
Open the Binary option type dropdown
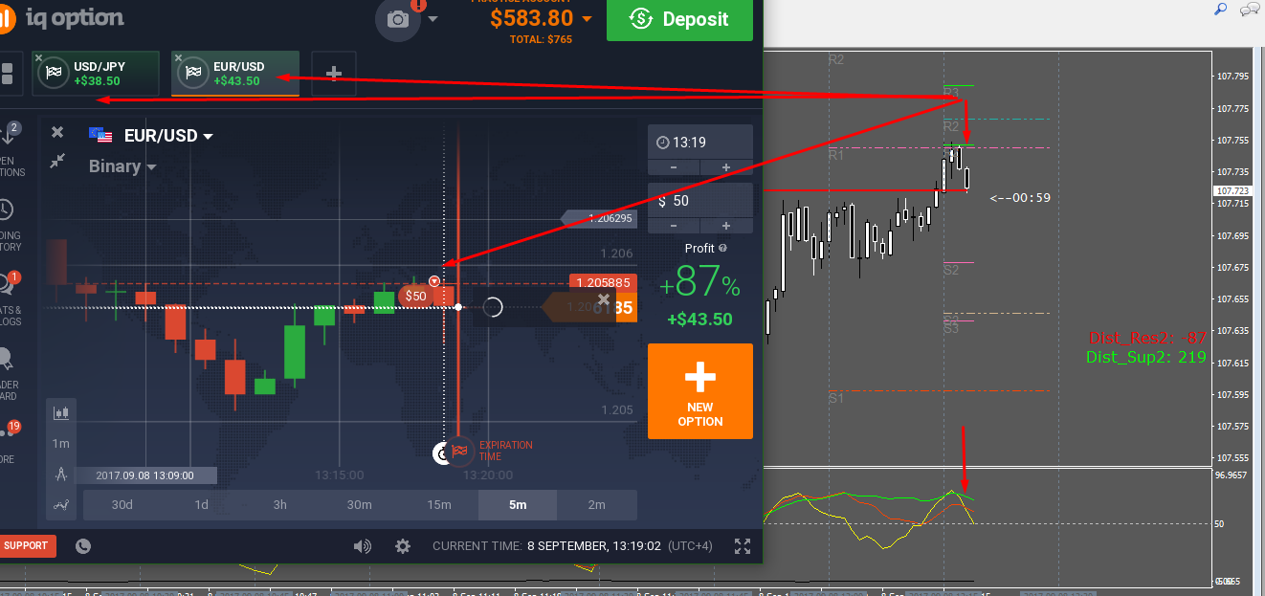(x=122, y=166)
